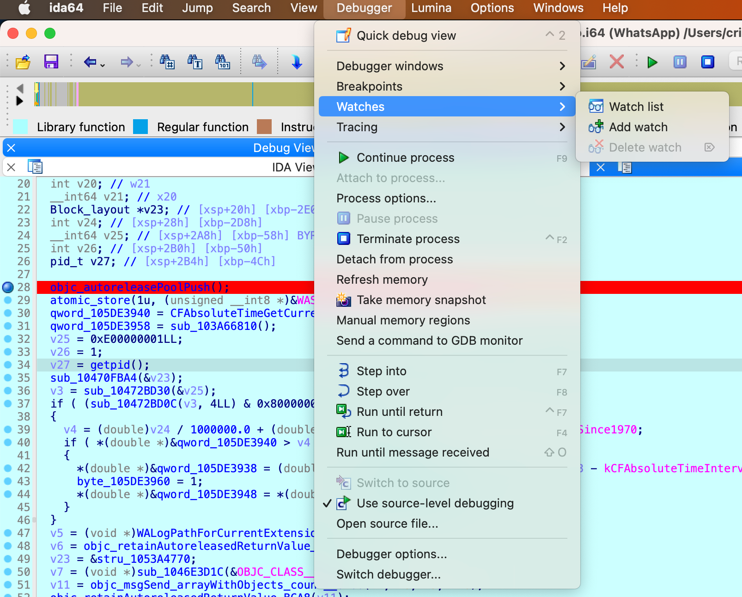Screen dimensions: 742x597
Task: Click the Instruction brown swatch
Action: point(264,127)
